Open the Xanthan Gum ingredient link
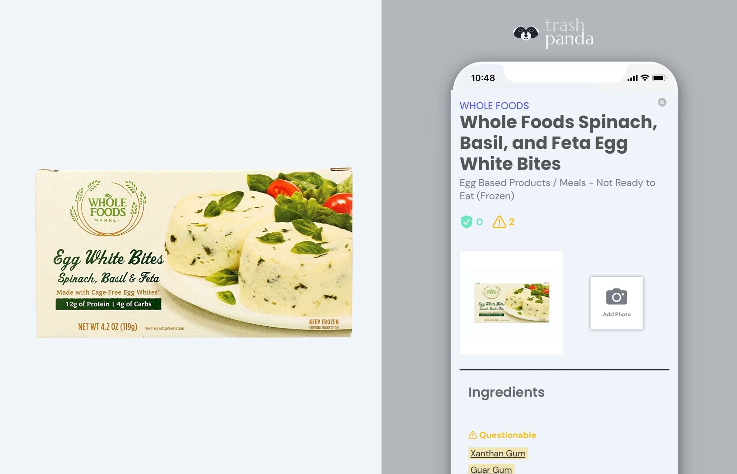 (x=498, y=453)
